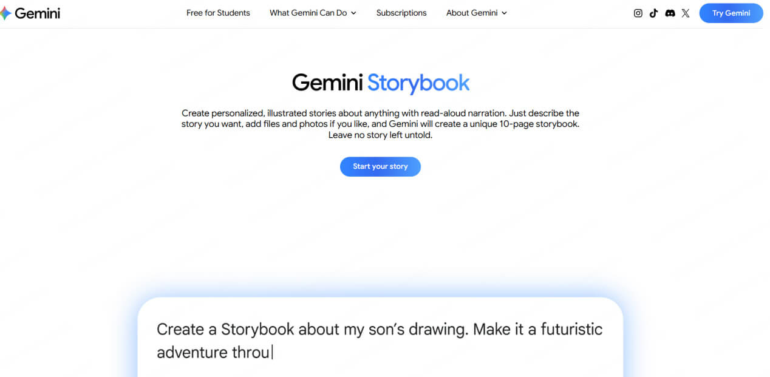
Task: Go to the Subscriptions section
Action: tap(401, 13)
